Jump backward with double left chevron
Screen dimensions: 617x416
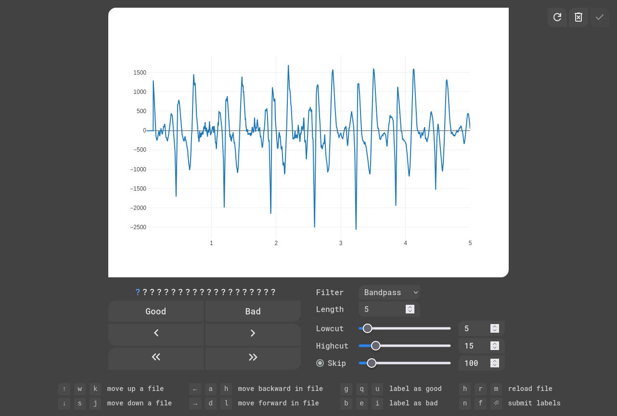(156, 357)
